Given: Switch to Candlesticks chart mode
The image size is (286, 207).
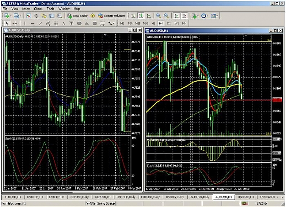Looking at the screenshot, I should pos(141,16).
